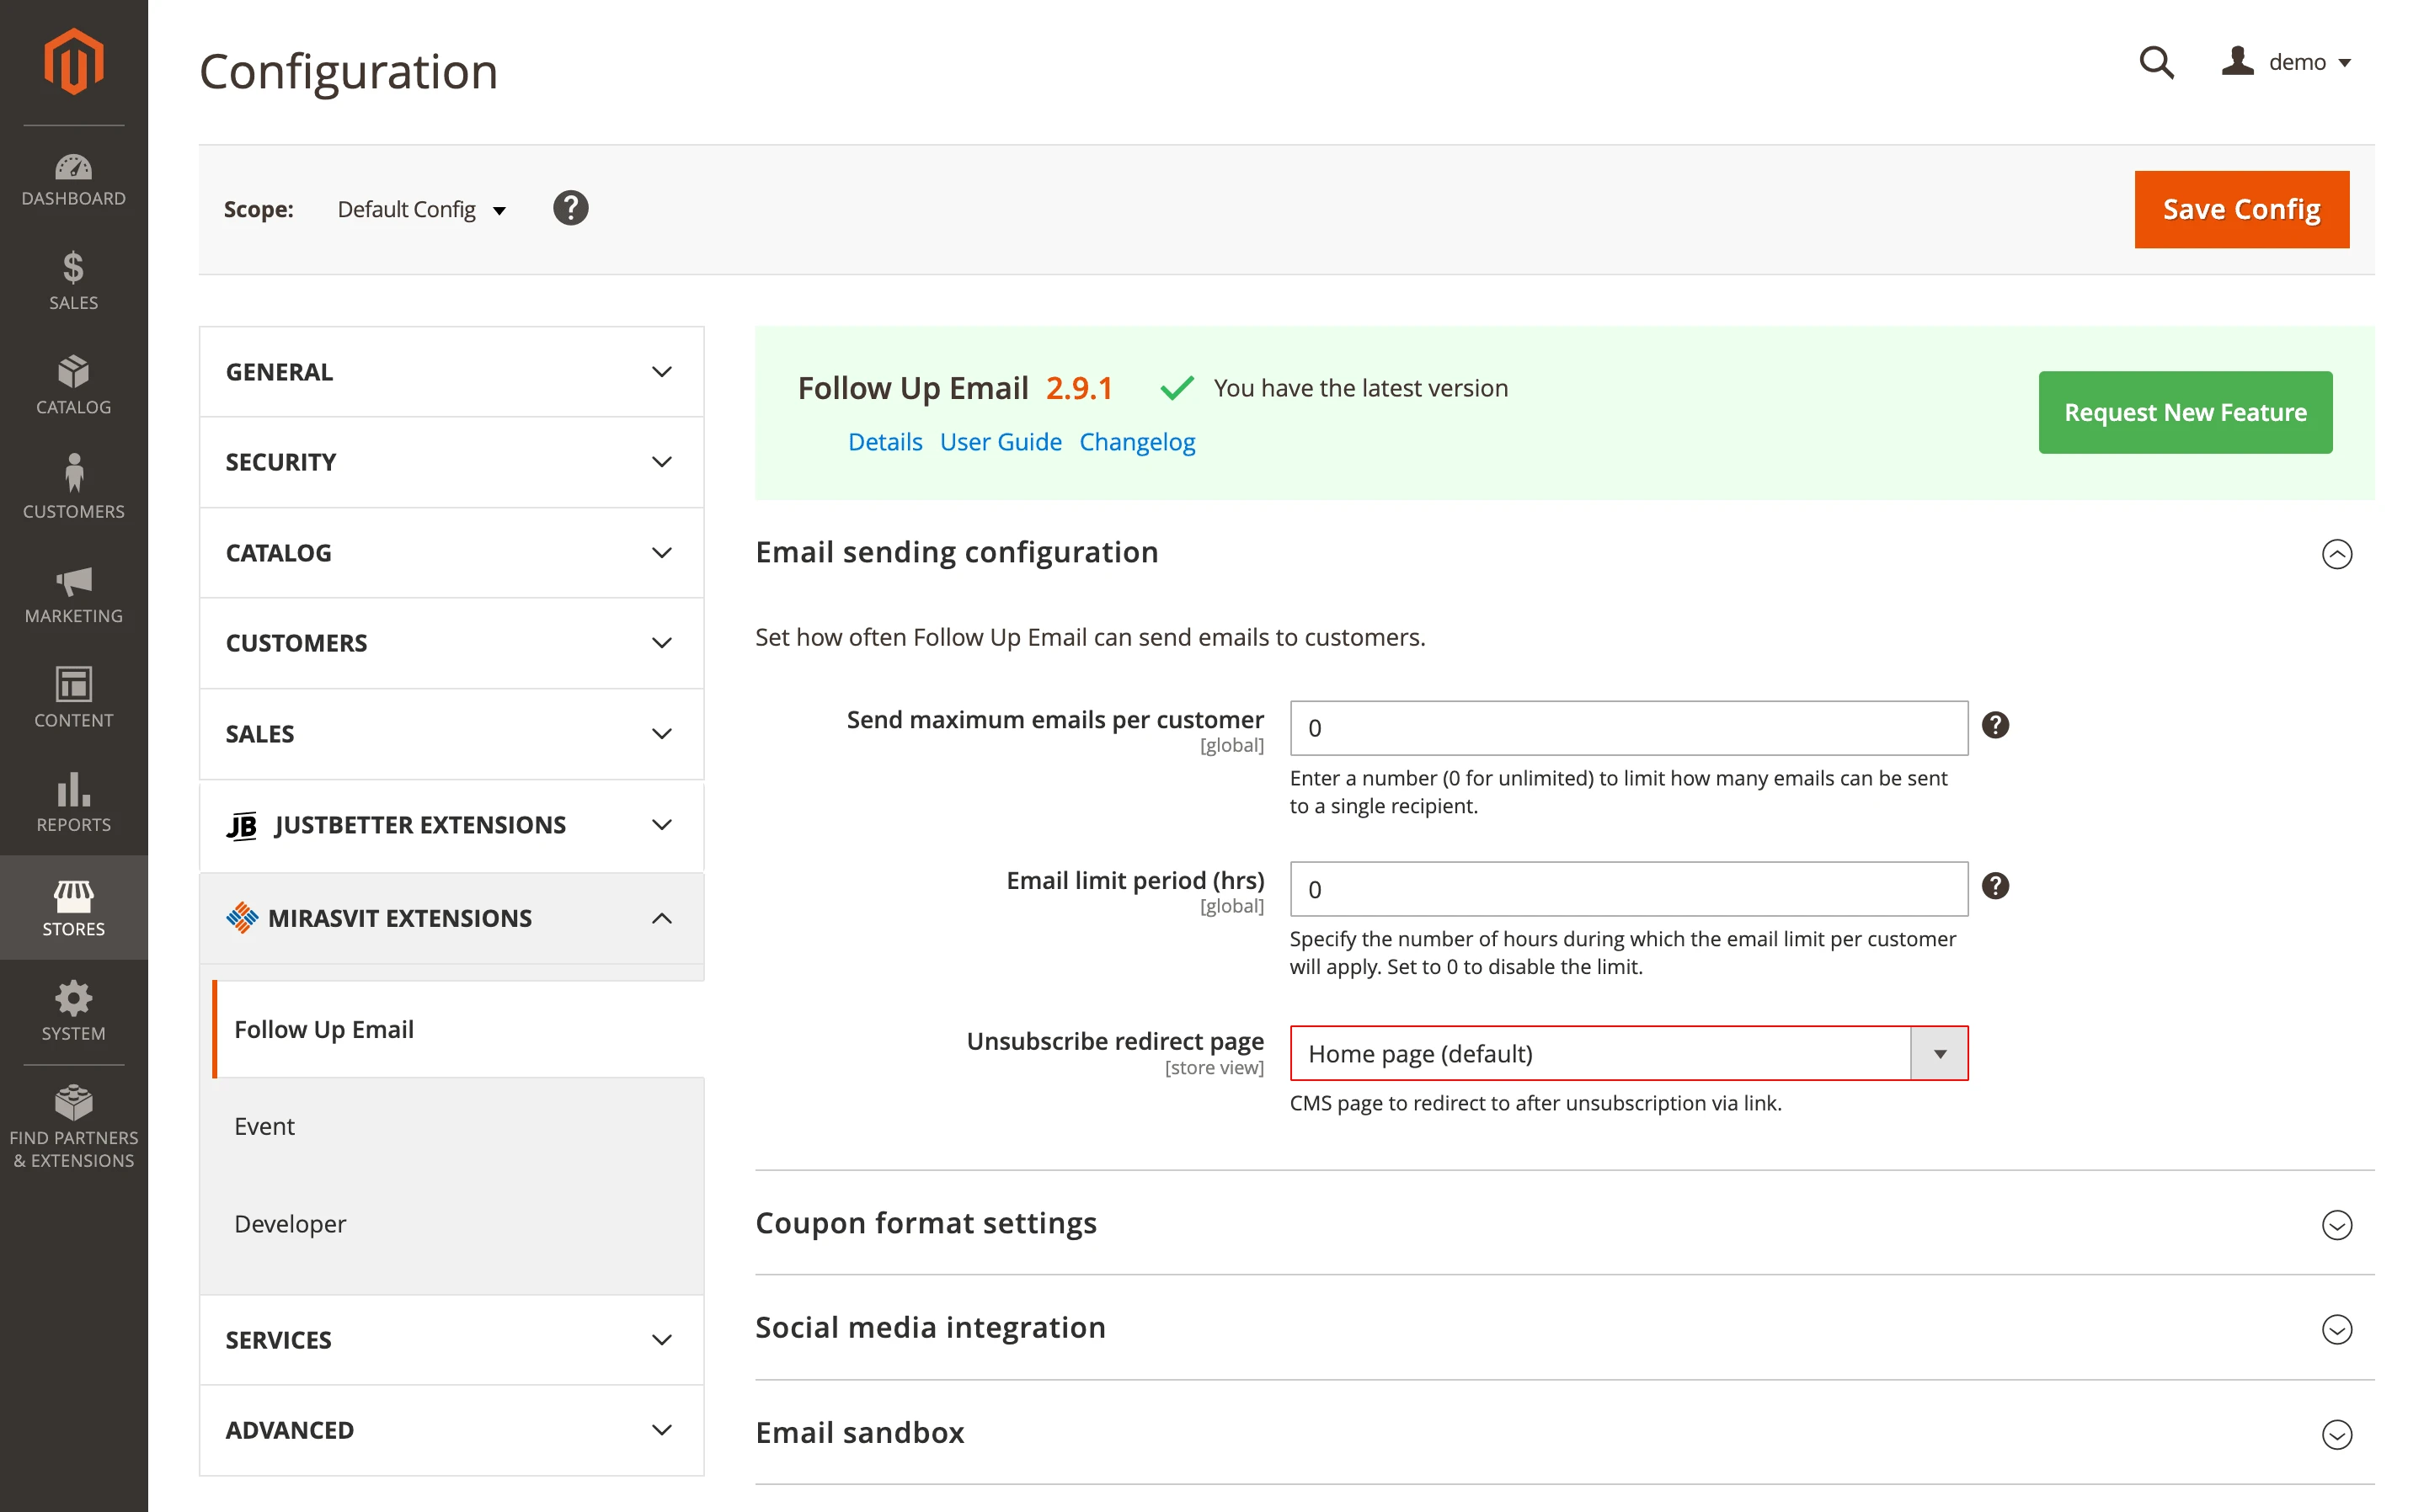Click the help icon beside maximum emails field

click(1996, 726)
